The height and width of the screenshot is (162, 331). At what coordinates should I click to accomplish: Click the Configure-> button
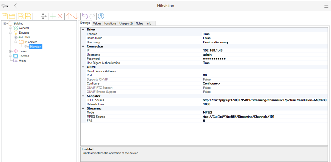point(211,83)
